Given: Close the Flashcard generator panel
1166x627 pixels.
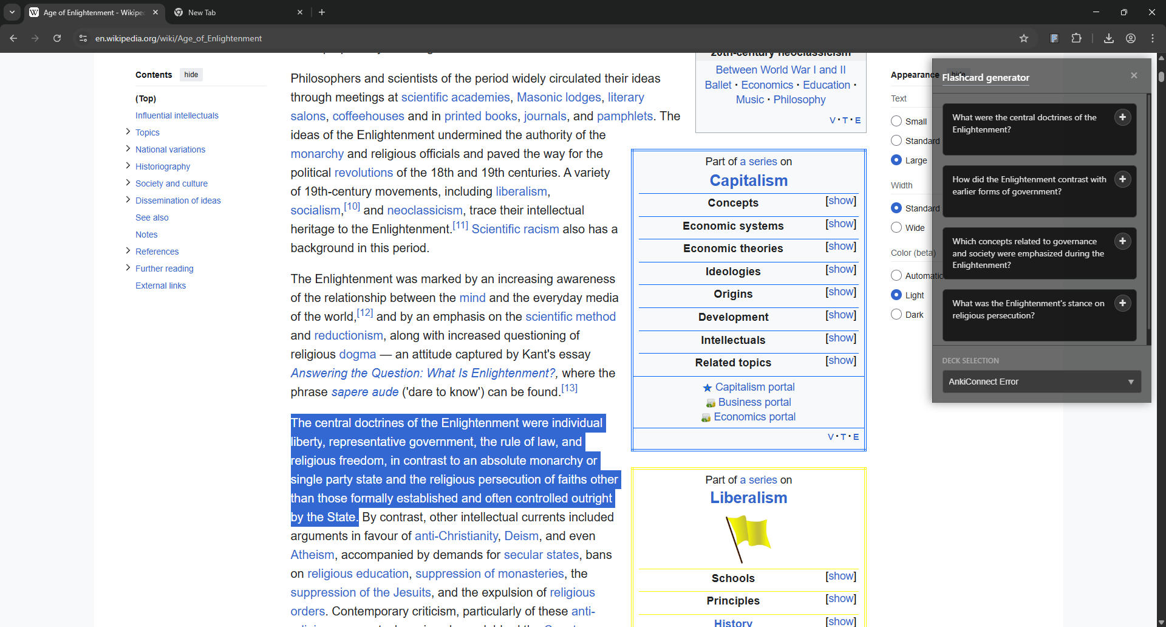Looking at the screenshot, I should click(1134, 75).
